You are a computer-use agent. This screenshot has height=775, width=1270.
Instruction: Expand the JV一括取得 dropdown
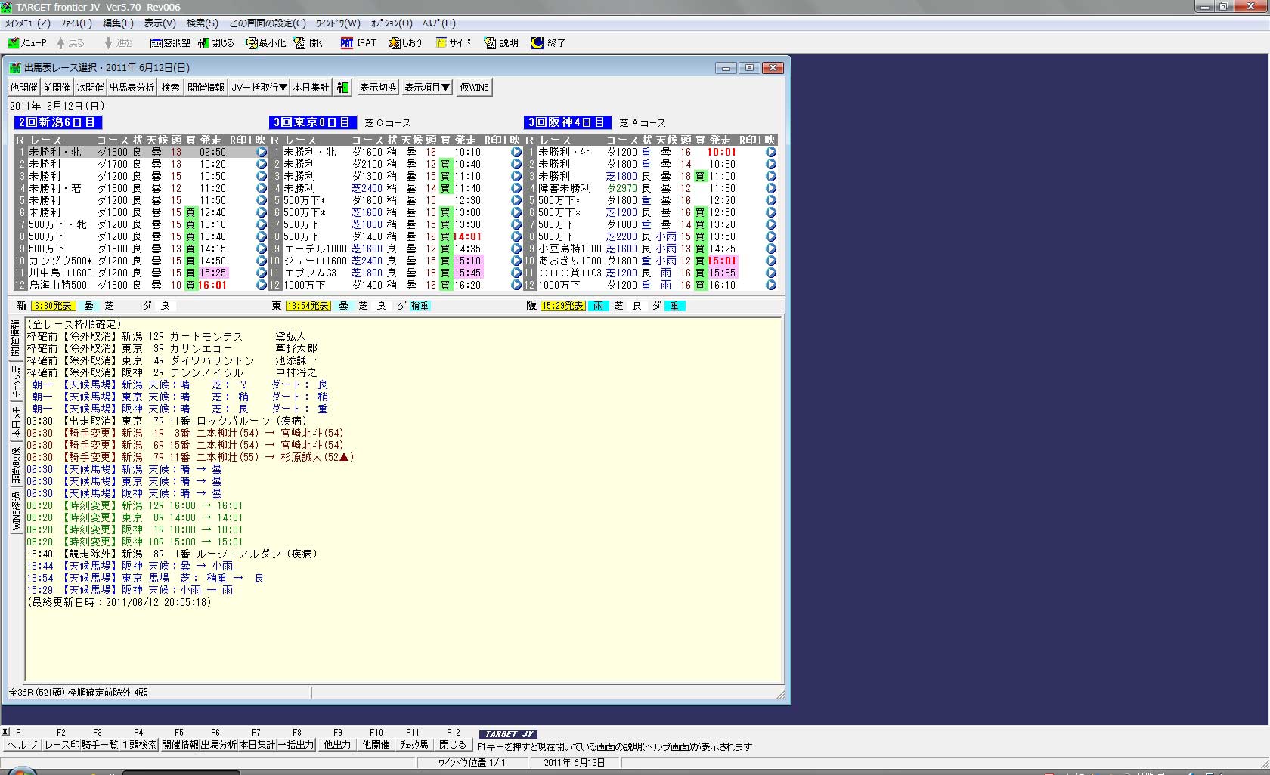pos(259,88)
